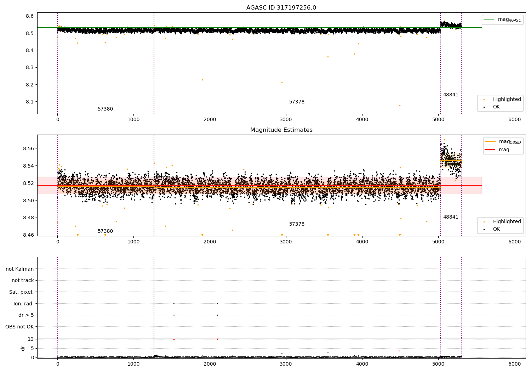Click x-axis tick 1000 under the dr plot

(133, 364)
